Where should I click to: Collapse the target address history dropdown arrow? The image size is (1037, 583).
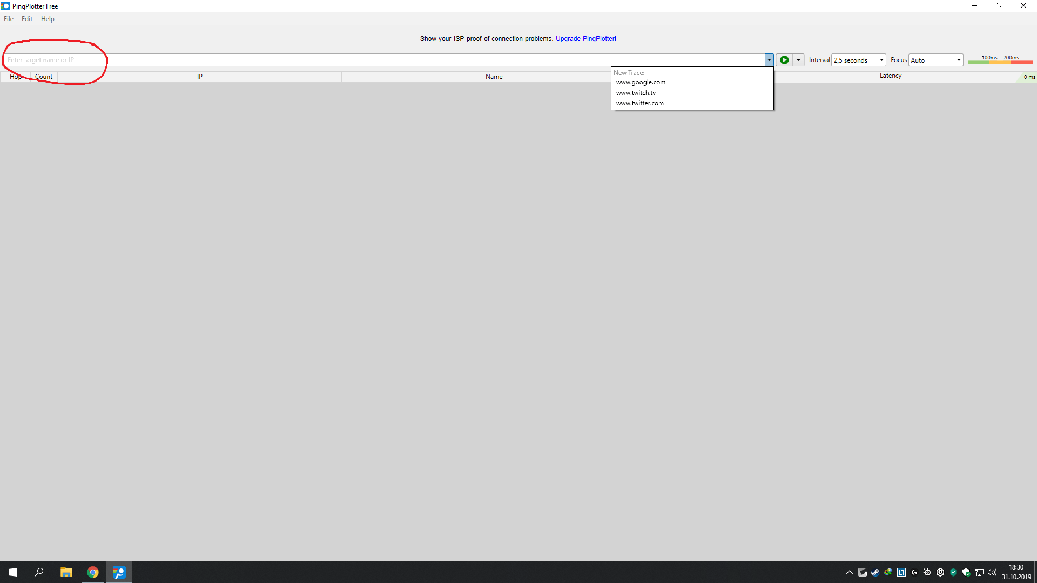pos(769,60)
